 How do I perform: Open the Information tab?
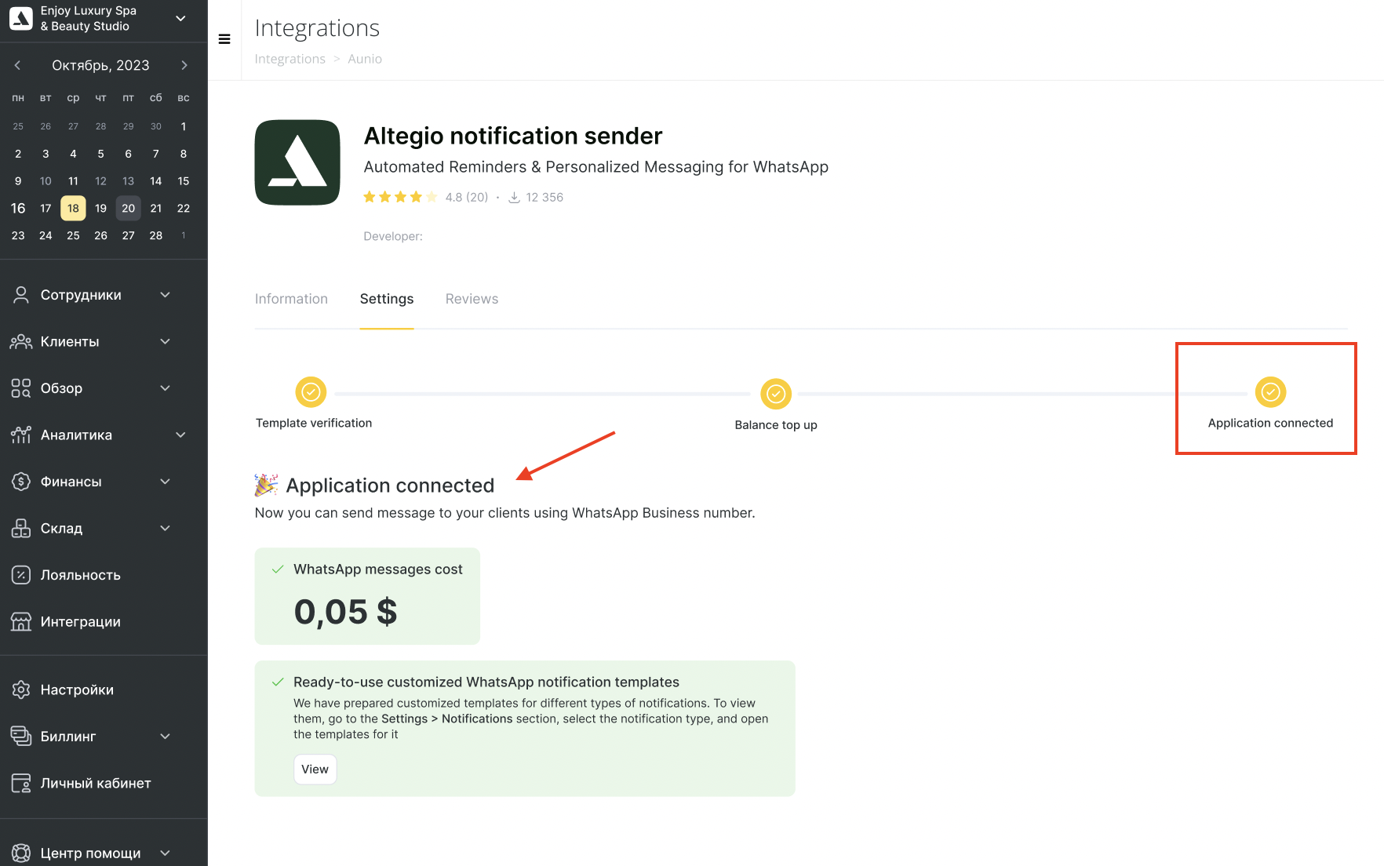(291, 299)
